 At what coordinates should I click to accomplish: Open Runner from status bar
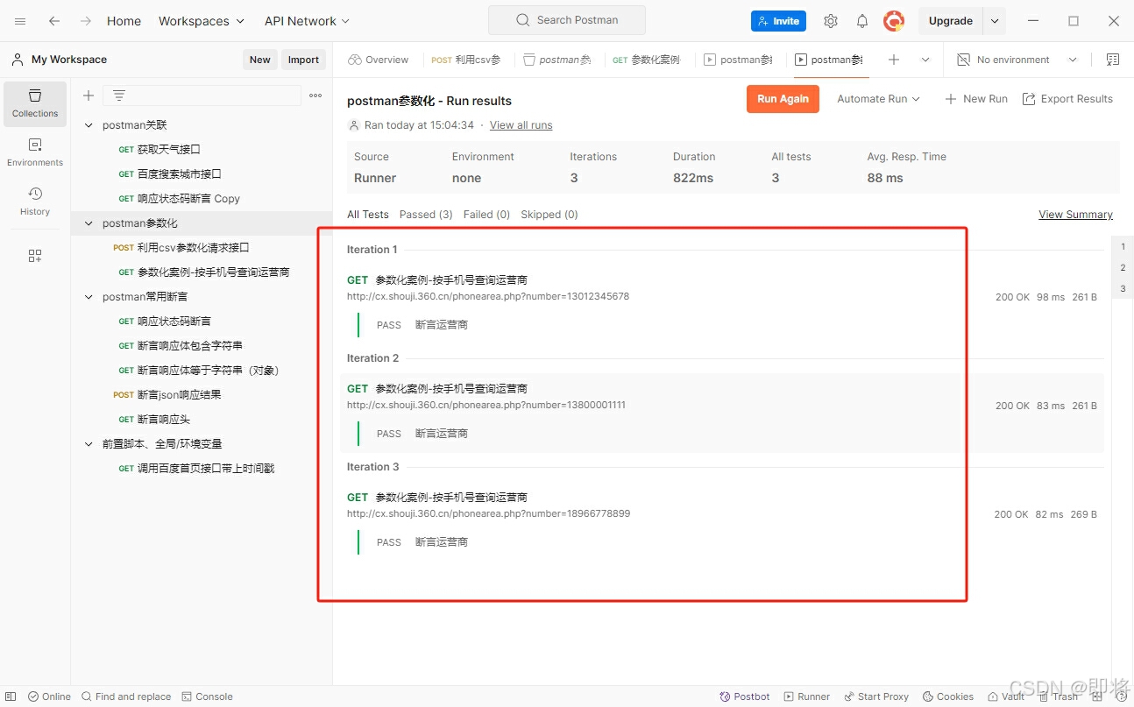pyautogui.click(x=807, y=696)
